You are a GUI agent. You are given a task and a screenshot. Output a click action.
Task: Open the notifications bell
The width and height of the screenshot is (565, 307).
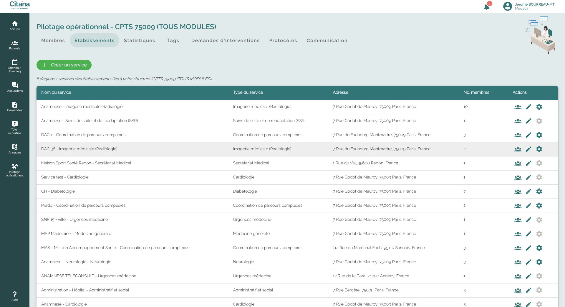tap(487, 6)
